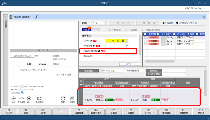The height and width of the screenshot is (120, 210).
Task: Click the 一括登録 check icon
Action: [x=110, y=30]
